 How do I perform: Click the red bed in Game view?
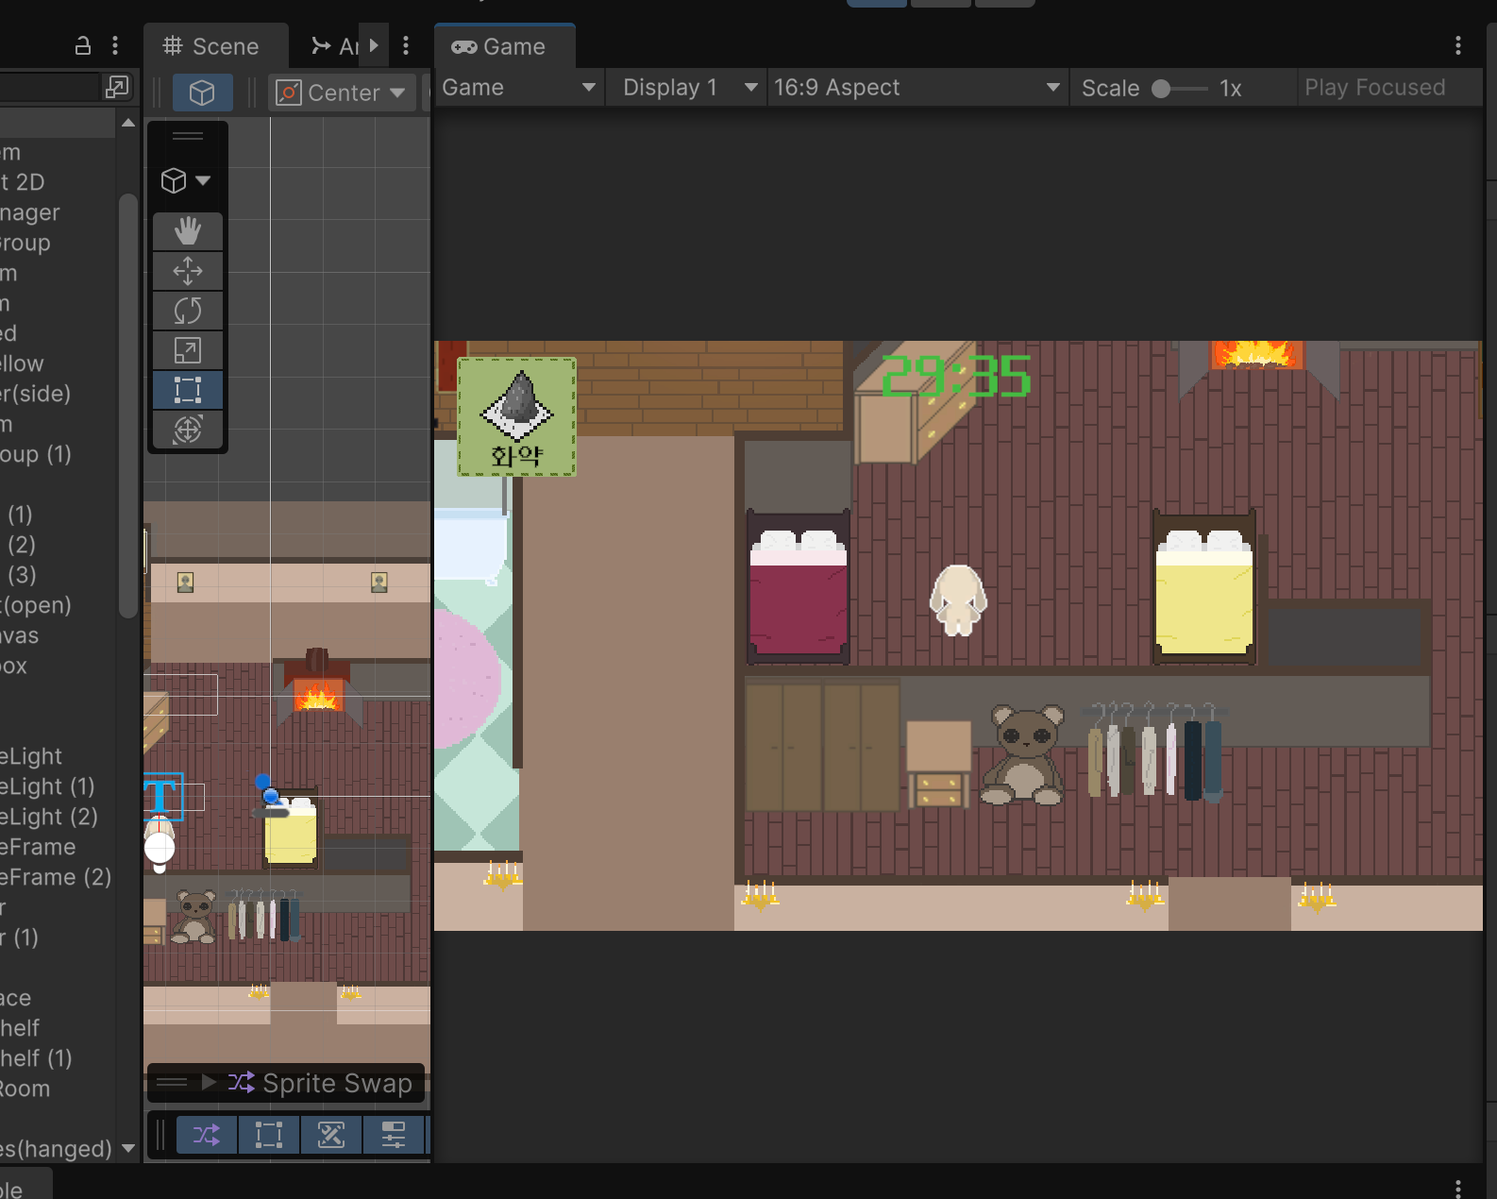[799, 586]
